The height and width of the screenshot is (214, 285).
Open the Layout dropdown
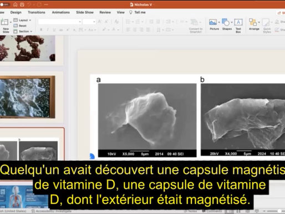pos(22,20)
